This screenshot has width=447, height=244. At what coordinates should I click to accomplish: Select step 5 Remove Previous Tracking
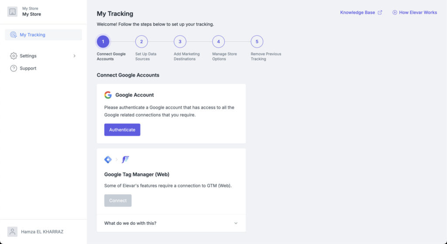point(257,42)
